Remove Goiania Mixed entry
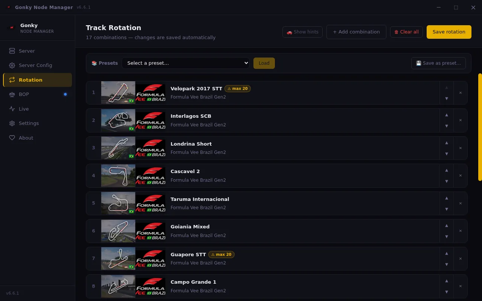This screenshot has height=301, width=482. click(460, 231)
